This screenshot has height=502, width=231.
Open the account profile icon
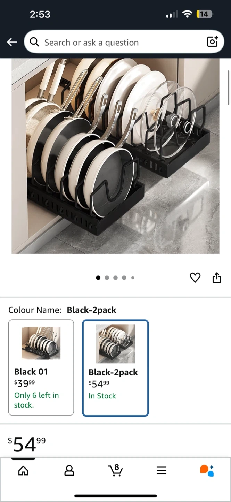point(69,471)
